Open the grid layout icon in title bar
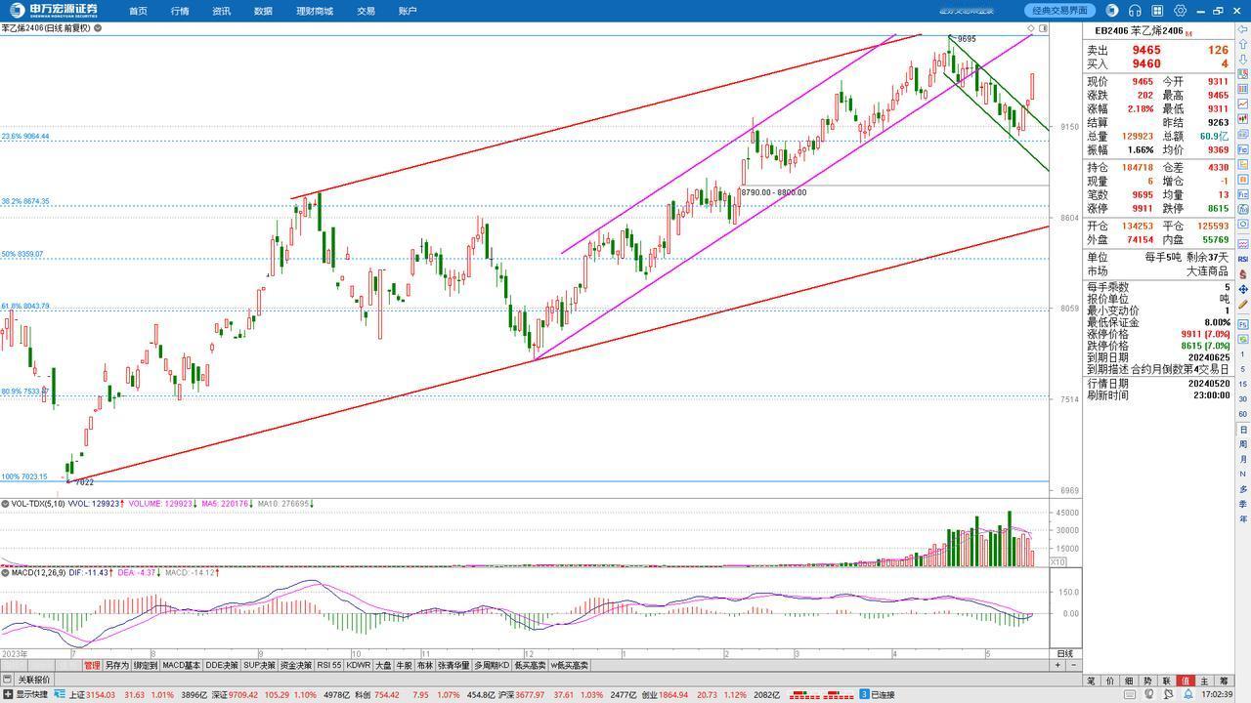This screenshot has height=703, width=1251. click(x=1157, y=11)
